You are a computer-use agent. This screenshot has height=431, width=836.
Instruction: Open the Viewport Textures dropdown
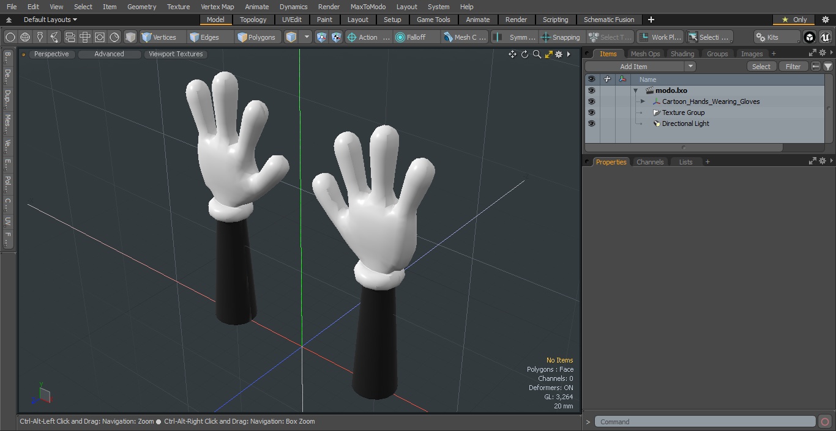[x=176, y=54]
